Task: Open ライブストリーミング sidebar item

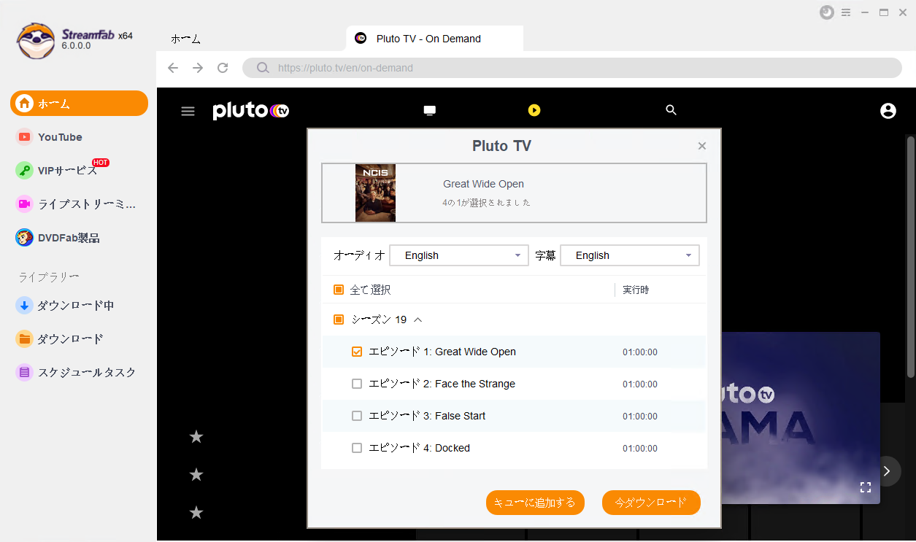Action: [76, 204]
